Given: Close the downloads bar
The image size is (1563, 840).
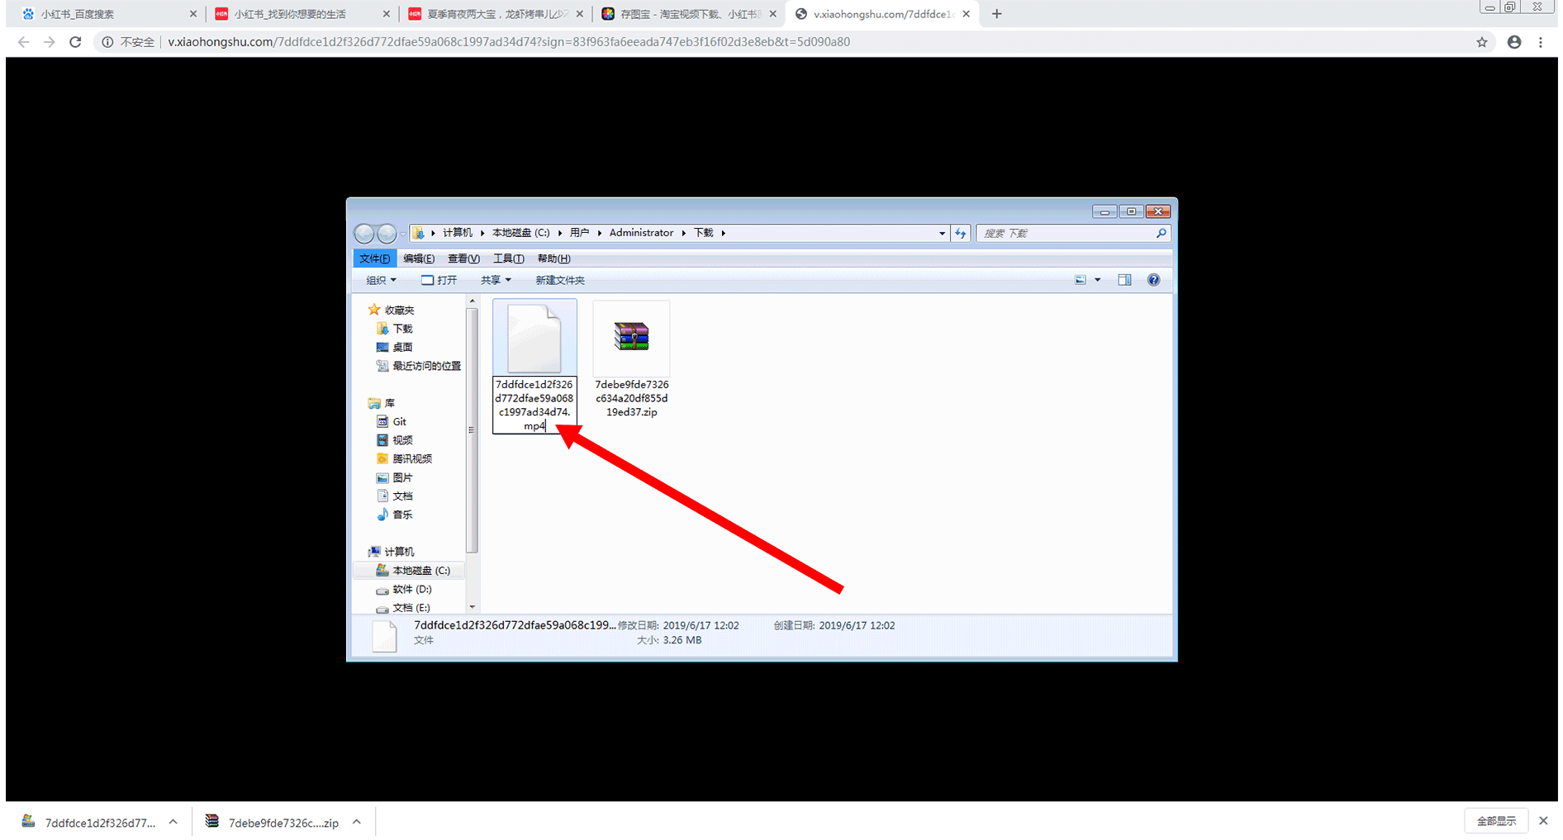Looking at the screenshot, I should click(1543, 821).
